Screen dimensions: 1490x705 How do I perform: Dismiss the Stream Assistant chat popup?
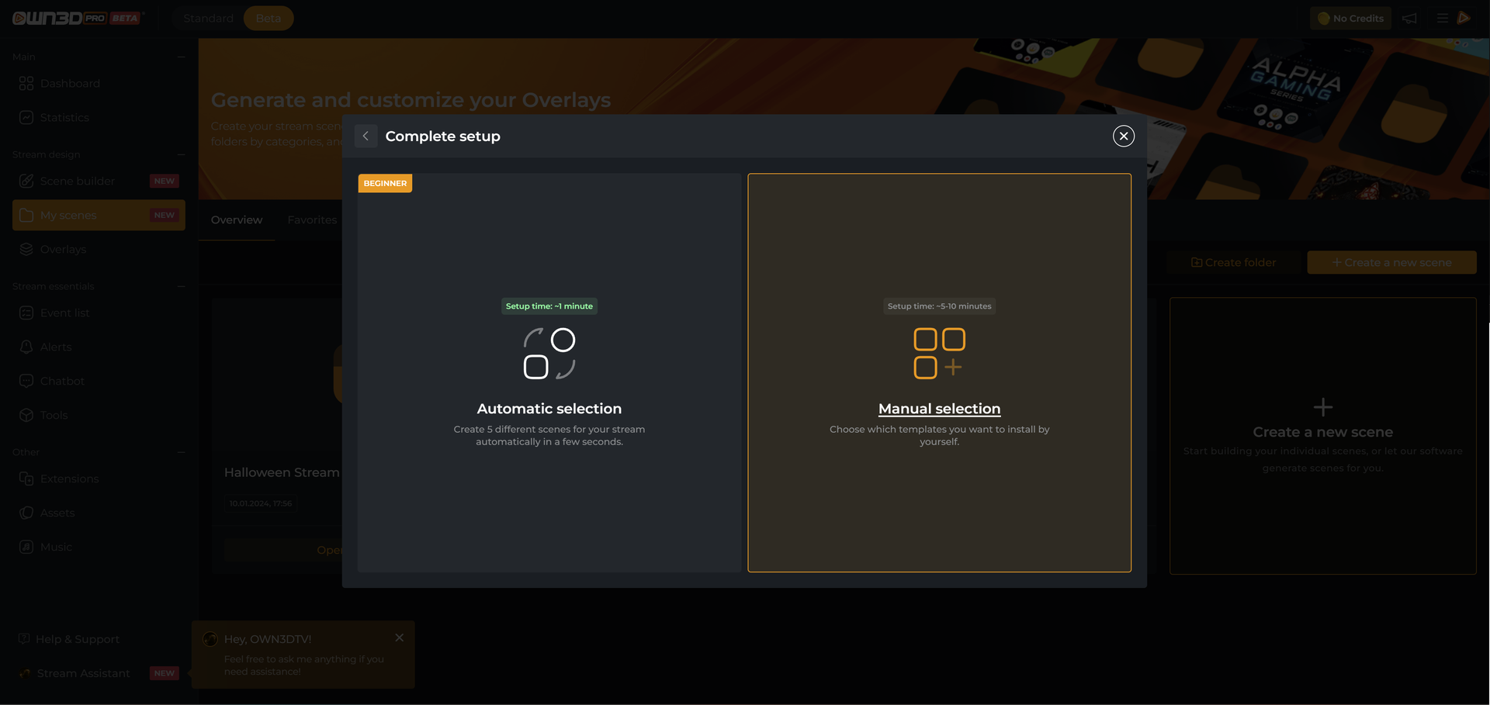[x=399, y=638]
